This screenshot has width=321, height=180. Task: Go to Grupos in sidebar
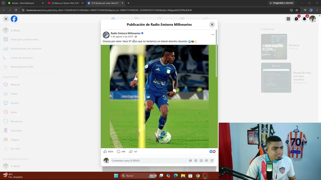coord(15,103)
